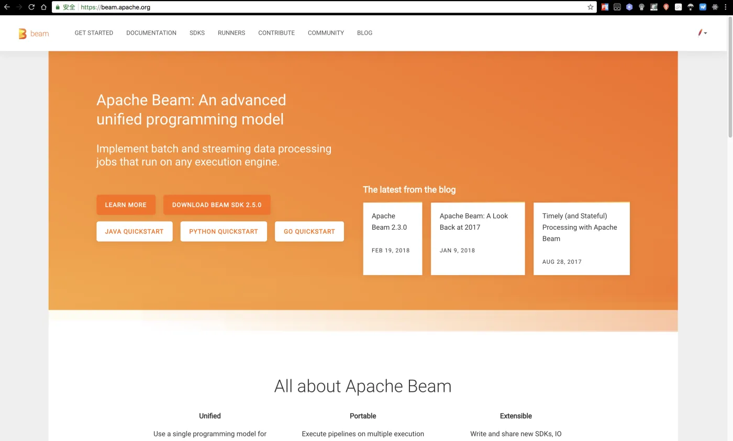Viewport: 733px width, 441px height.
Task: Click the 'Unified' feature title
Action: click(210, 416)
